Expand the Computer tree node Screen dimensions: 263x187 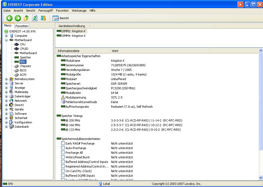point(6,36)
